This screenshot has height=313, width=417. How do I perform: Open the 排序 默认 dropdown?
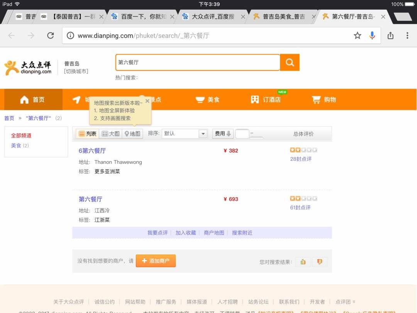click(x=185, y=134)
